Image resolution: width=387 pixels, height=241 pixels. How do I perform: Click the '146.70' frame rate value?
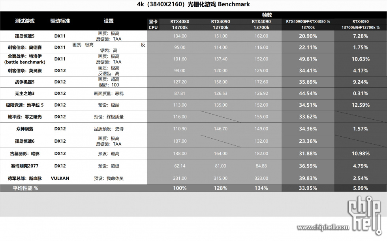click(220, 129)
